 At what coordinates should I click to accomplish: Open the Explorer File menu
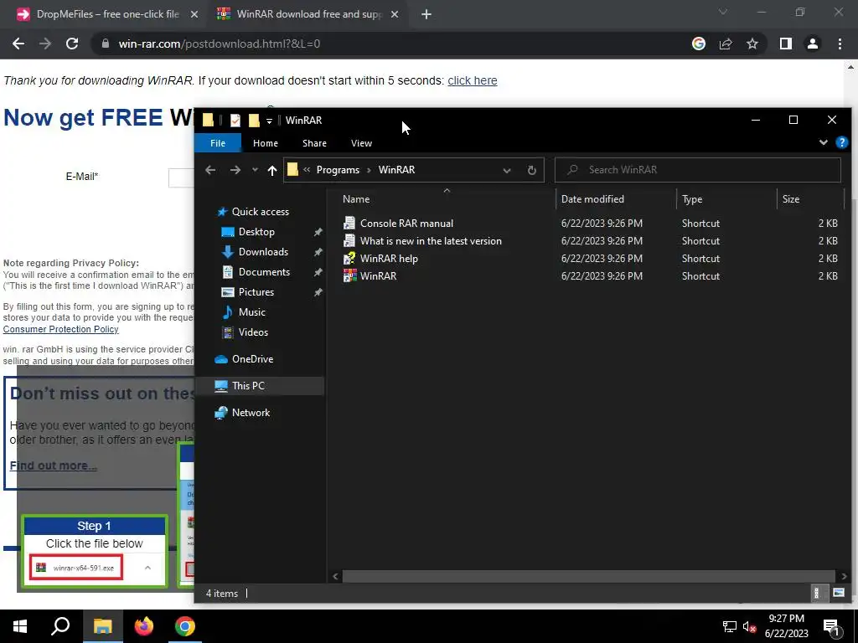218,143
